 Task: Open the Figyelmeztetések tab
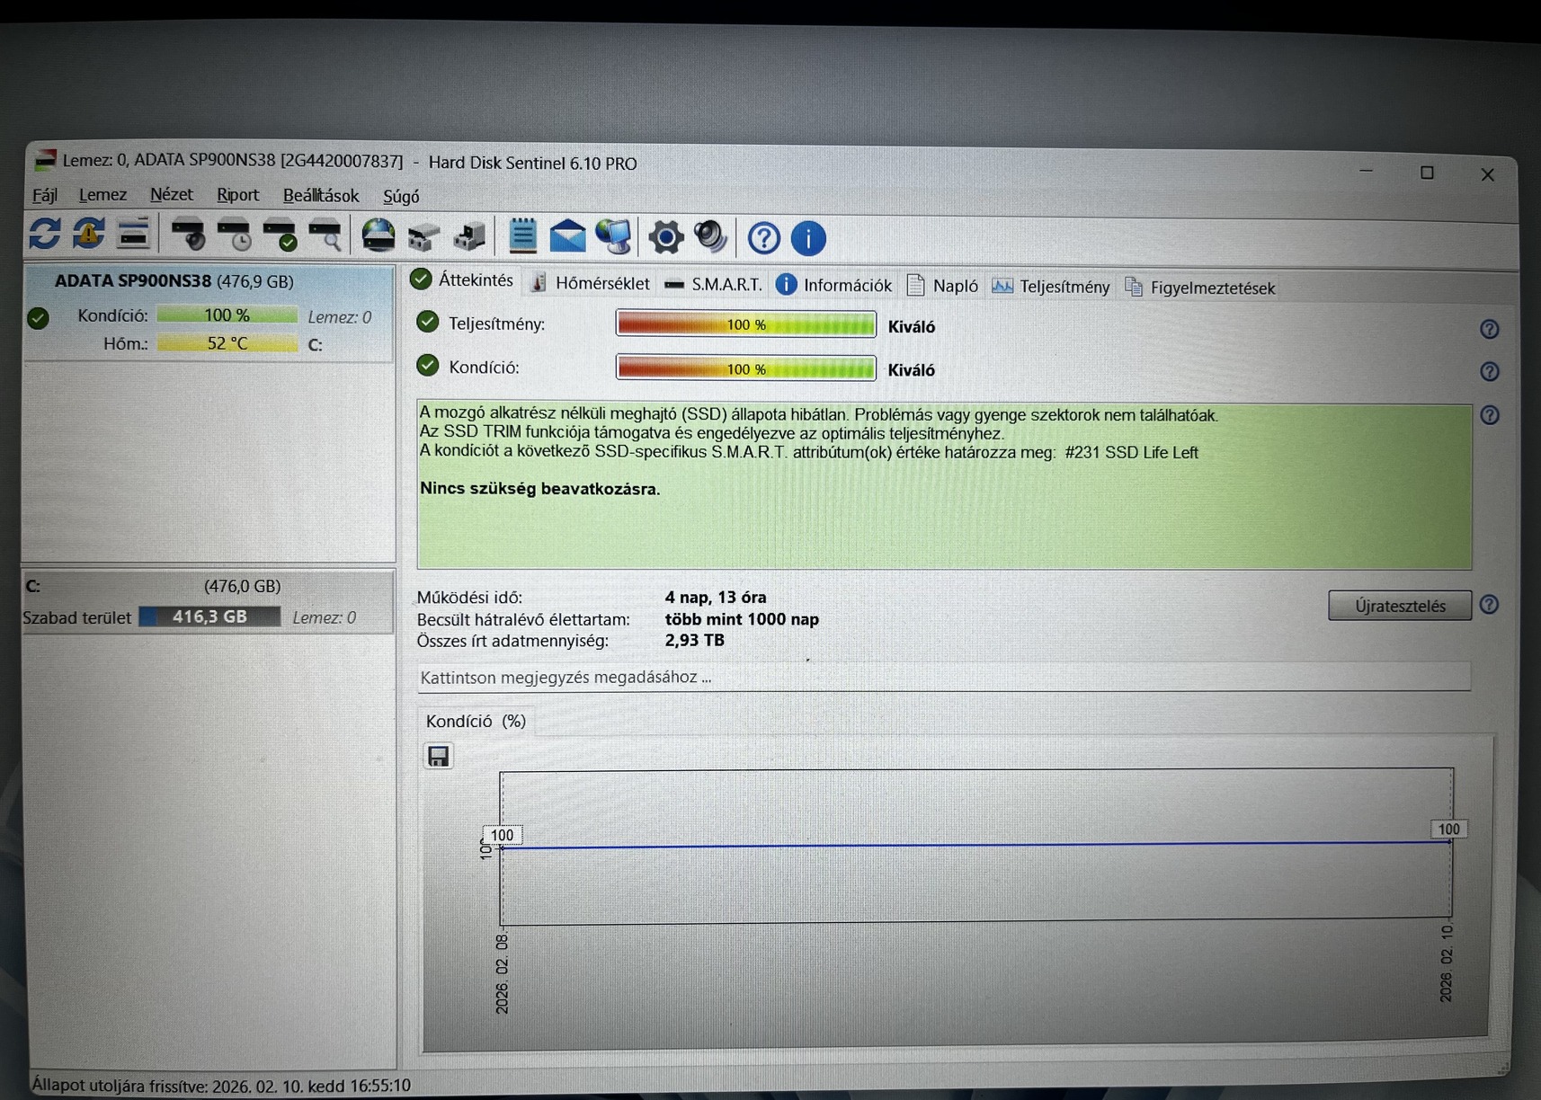point(1200,288)
